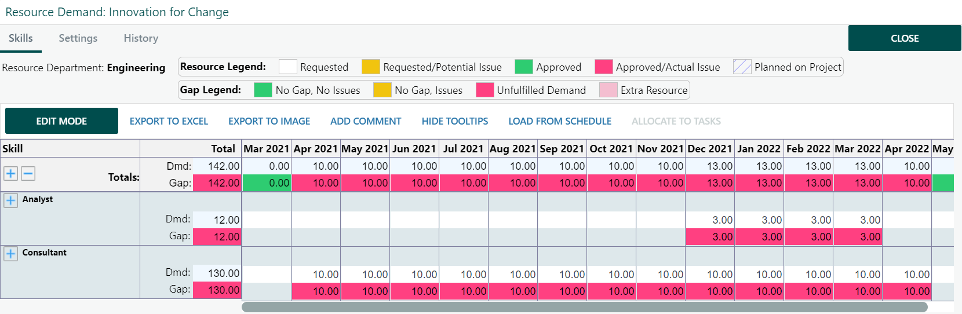The width and height of the screenshot is (962, 314).
Task: Click the green 0.00 gap cell for Mar 2021
Action: [x=267, y=183]
